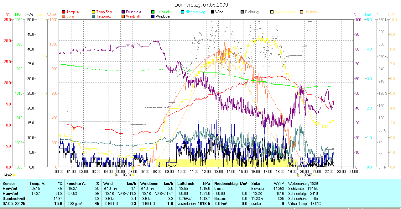Click the dark blue Windböen legend square

coord(153,16)
